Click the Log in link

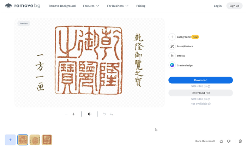[218, 6]
